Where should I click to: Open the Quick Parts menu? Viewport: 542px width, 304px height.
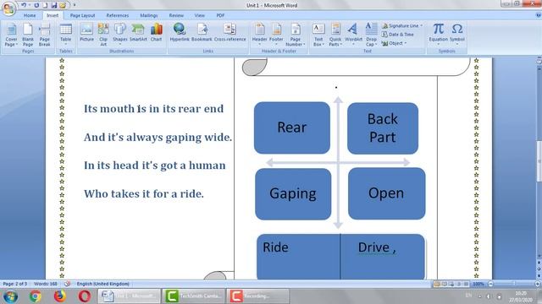[335, 35]
